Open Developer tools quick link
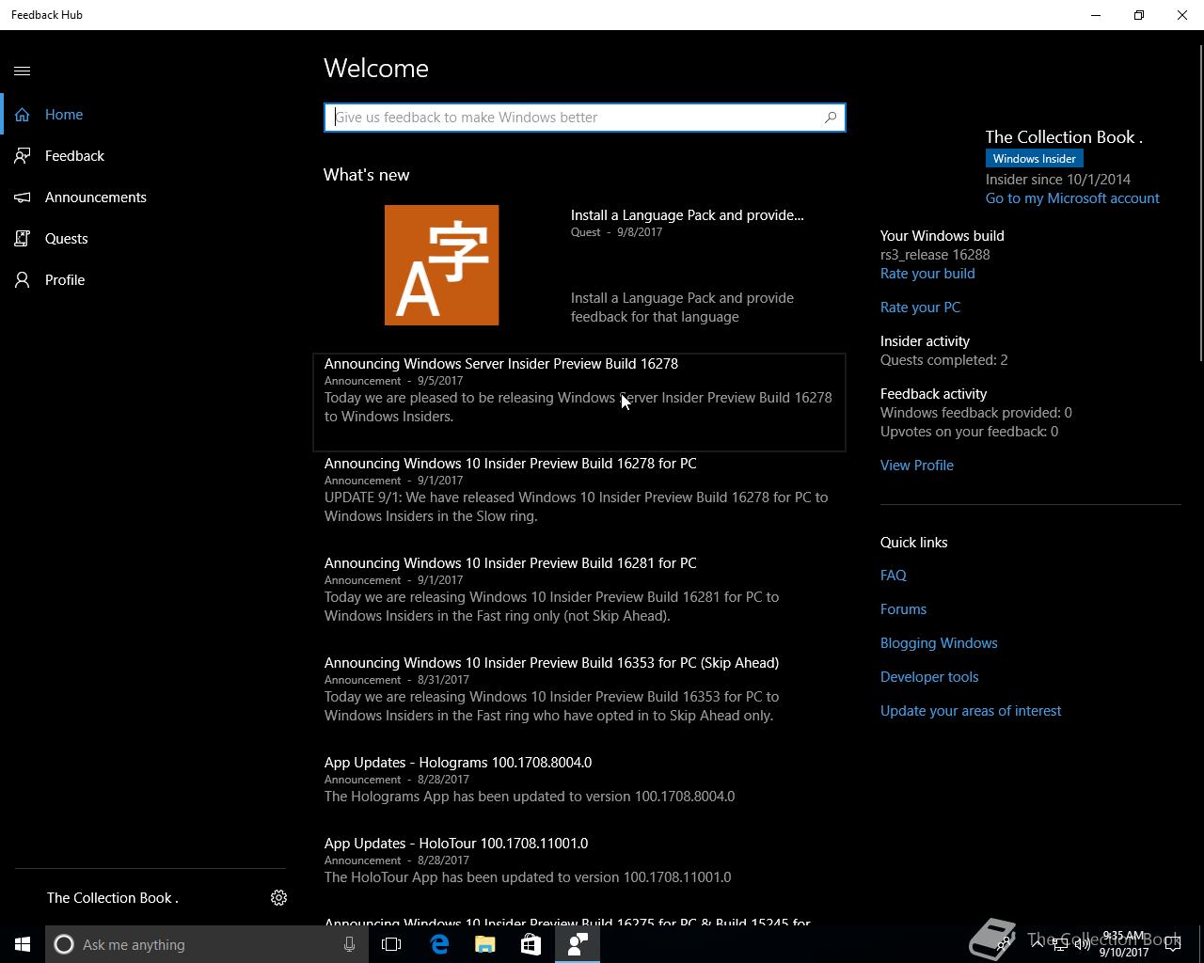The height and width of the screenshot is (963, 1204). click(x=929, y=677)
